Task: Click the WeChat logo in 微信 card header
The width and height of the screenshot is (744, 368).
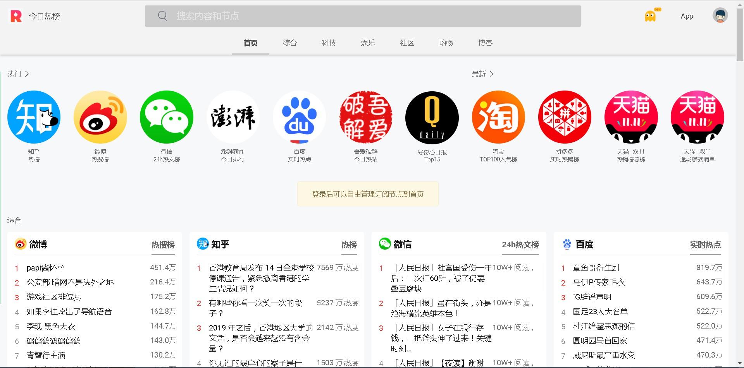Action: [x=385, y=244]
